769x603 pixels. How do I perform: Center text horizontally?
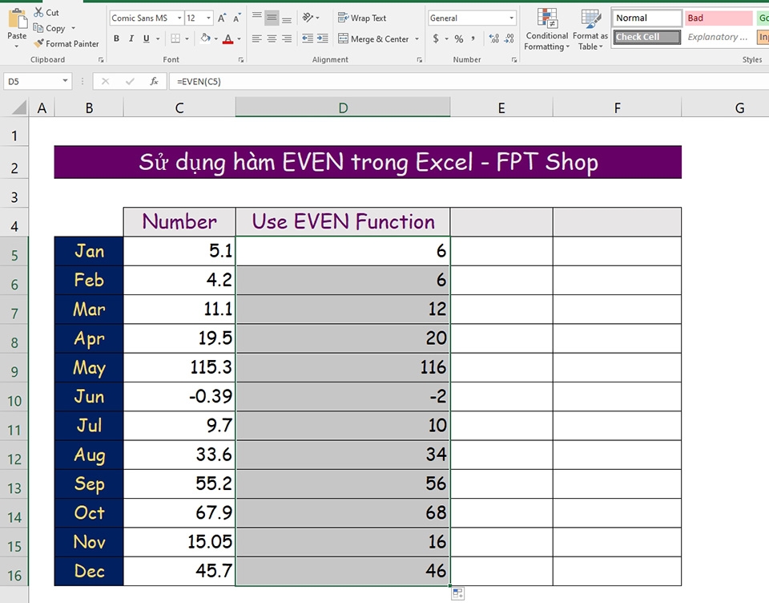pyautogui.click(x=272, y=38)
